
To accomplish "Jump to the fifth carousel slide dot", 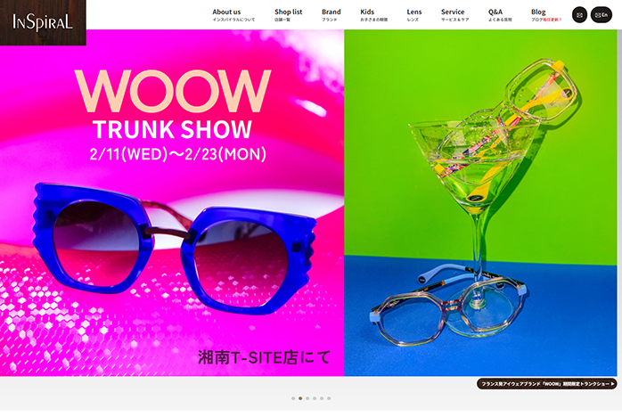I will 322,398.
